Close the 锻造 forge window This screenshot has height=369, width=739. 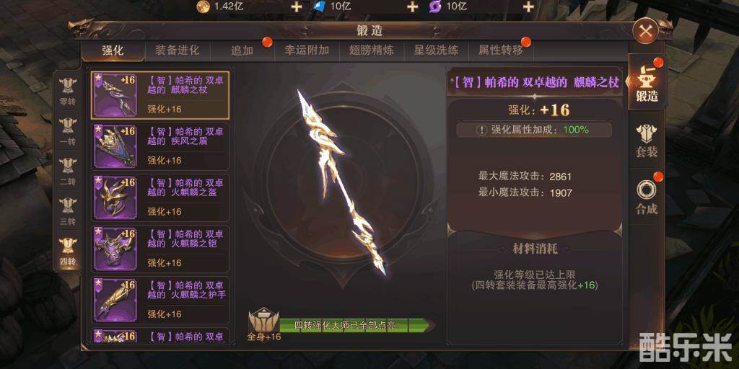[646, 31]
